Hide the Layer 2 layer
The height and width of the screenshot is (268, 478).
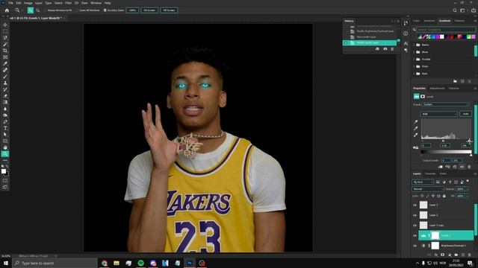415,215
